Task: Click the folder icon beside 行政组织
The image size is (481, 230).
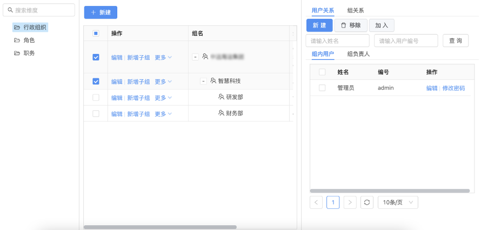Action: [x=17, y=27]
